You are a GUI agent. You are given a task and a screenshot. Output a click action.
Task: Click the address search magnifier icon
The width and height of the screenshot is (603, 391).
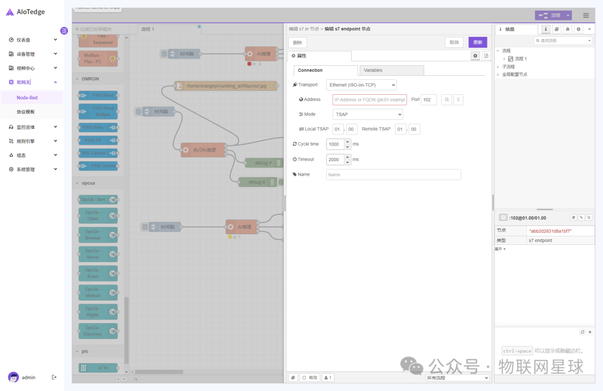[x=447, y=100]
